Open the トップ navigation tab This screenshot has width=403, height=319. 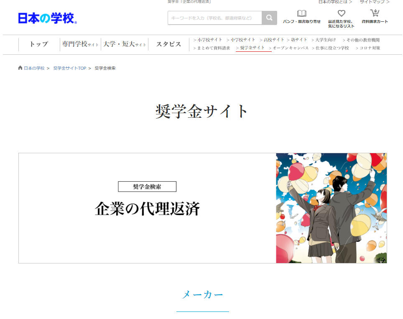[x=39, y=44]
